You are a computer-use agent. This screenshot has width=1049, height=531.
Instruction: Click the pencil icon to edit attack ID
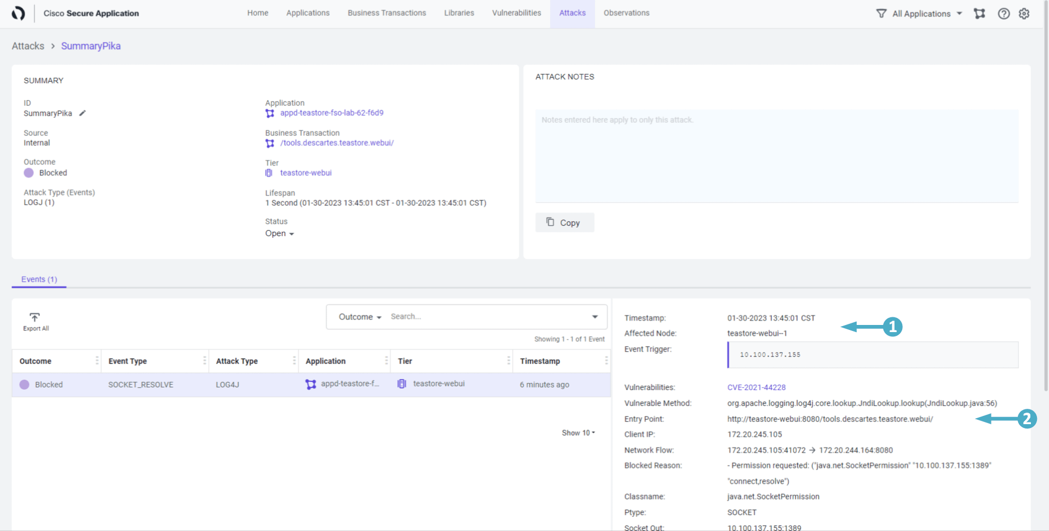click(x=82, y=113)
